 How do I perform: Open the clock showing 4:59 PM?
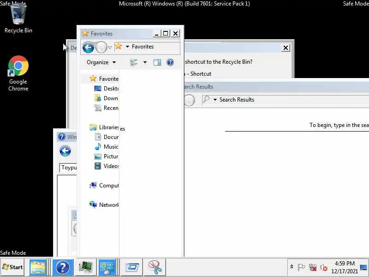pyautogui.click(x=345, y=267)
